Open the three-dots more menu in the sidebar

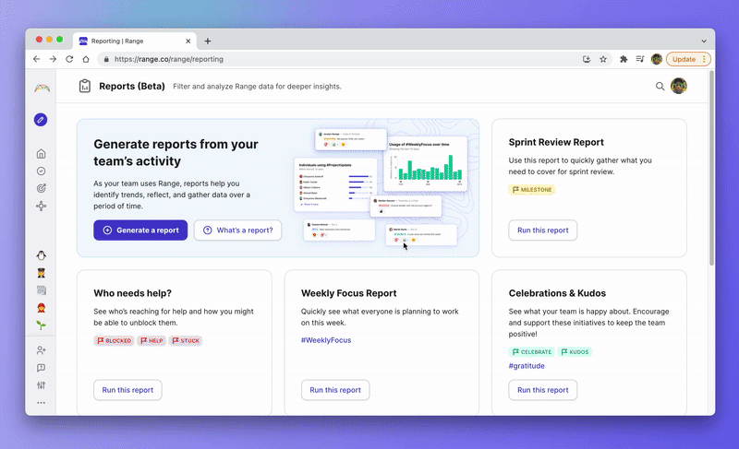pyautogui.click(x=41, y=403)
